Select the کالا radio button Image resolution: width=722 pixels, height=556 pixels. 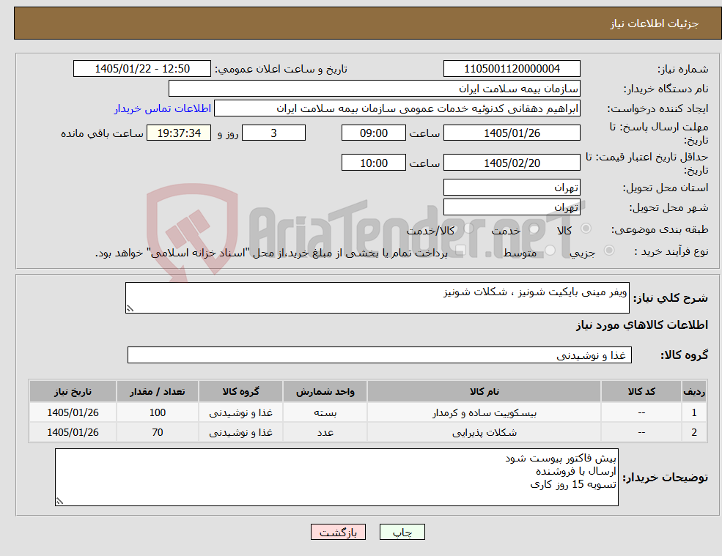coord(586,229)
